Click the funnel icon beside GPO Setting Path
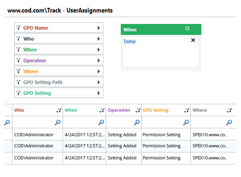The height and width of the screenshot is (177, 241). pyautogui.click(x=18, y=82)
